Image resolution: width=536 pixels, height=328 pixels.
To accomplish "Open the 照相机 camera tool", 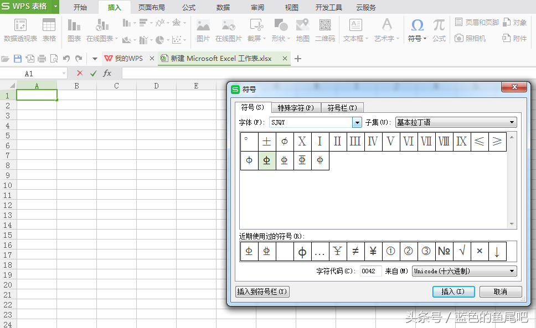I will point(470,38).
